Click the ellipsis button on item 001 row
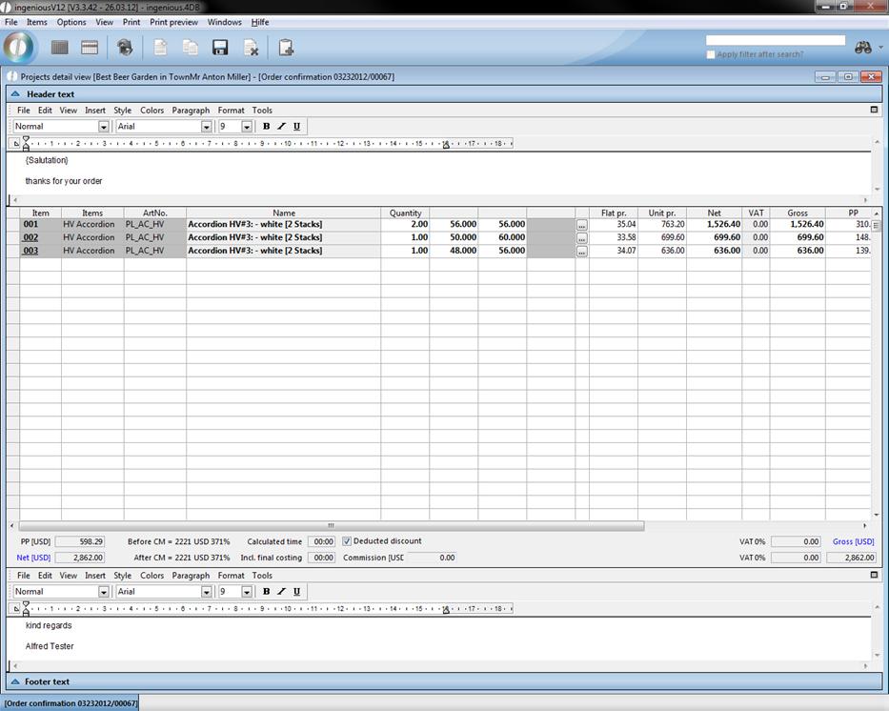Viewport: 889px width, 711px height. pos(582,225)
